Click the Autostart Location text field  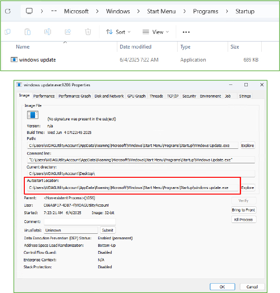133,188
